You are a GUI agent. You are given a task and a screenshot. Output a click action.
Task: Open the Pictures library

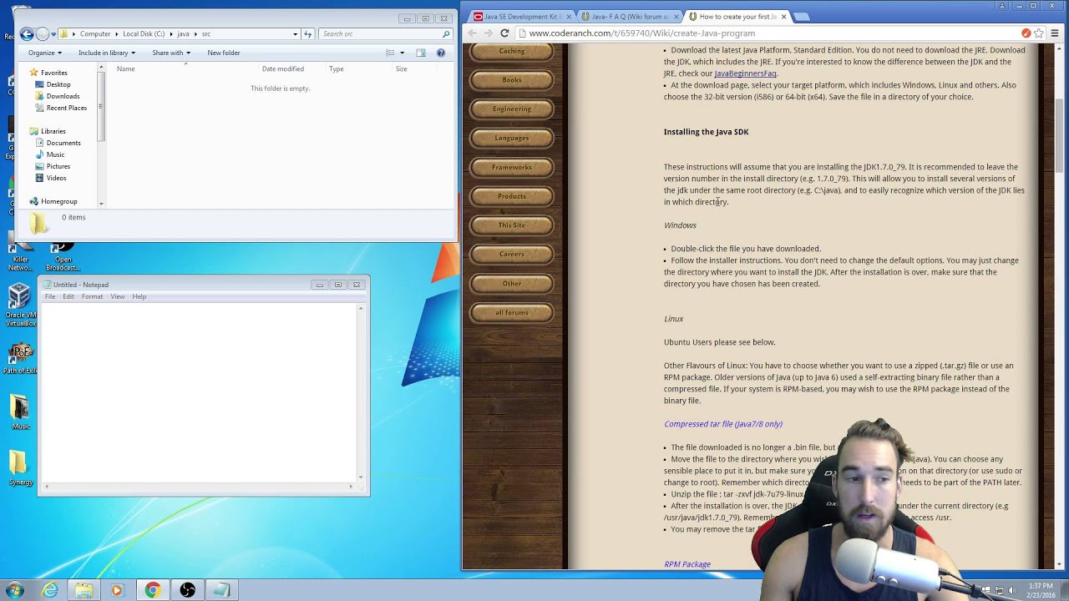coord(58,166)
